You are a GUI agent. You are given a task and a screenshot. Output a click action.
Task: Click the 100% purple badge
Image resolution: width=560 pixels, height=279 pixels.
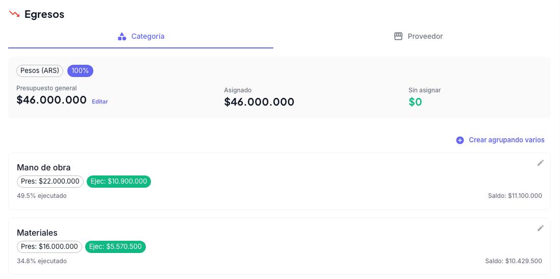81,71
